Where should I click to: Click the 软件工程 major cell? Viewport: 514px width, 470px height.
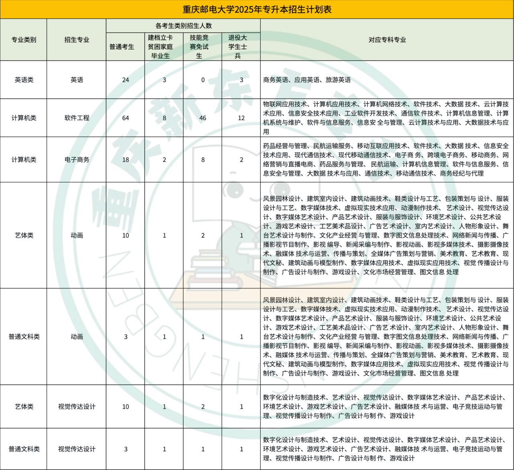pyautogui.click(x=77, y=118)
